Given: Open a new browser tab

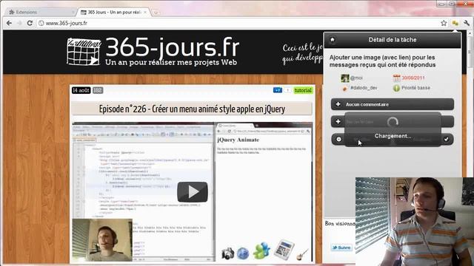Looking at the screenshot, I should pyautogui.click(x=156, y=13).
